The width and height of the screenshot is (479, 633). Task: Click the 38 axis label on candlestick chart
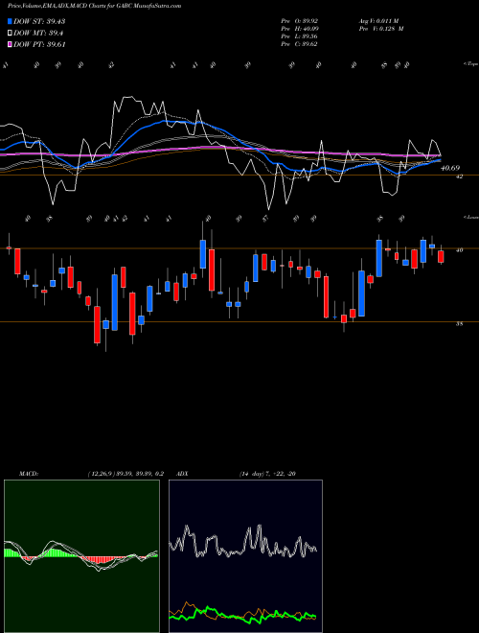click(459, 324)
